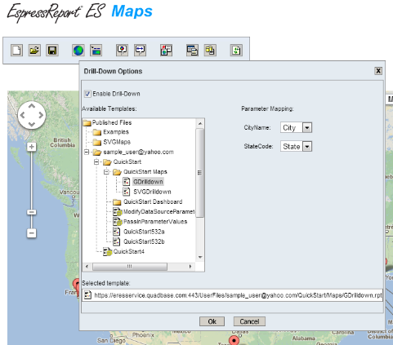Pan the map up with compass arrow

pos(32,106)
